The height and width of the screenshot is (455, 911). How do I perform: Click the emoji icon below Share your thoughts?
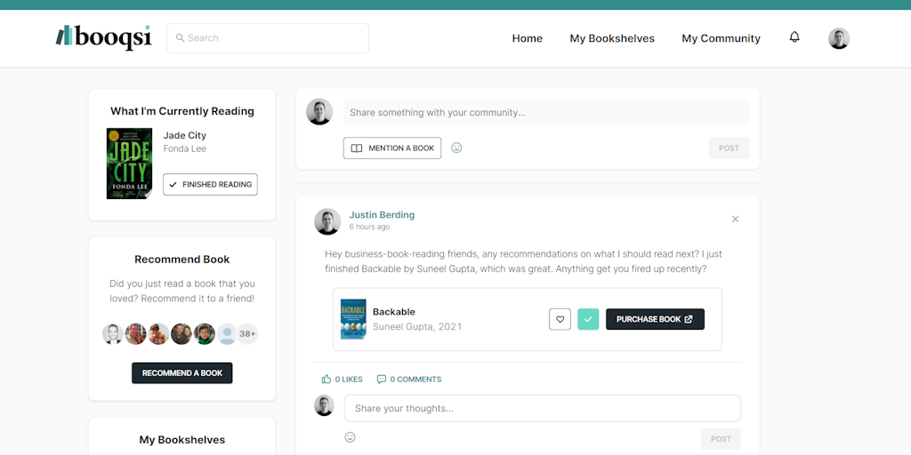(350, 437)
